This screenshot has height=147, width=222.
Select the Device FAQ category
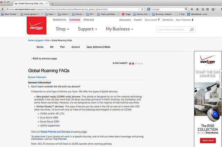pos(40,47)
